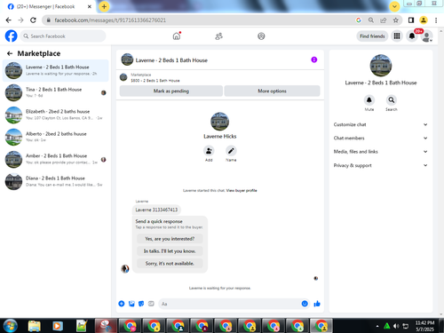Open Diana - 2 Beds 1 Bath House chat
Screen dimensions: 444x333
pos(56,181)
